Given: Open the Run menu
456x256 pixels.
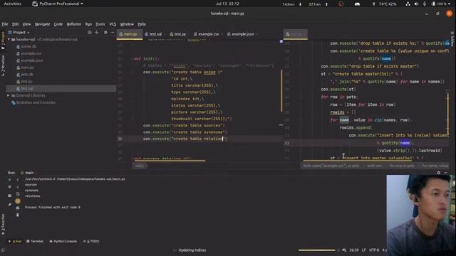Looking at the screenshot, I should coord(88,24).
